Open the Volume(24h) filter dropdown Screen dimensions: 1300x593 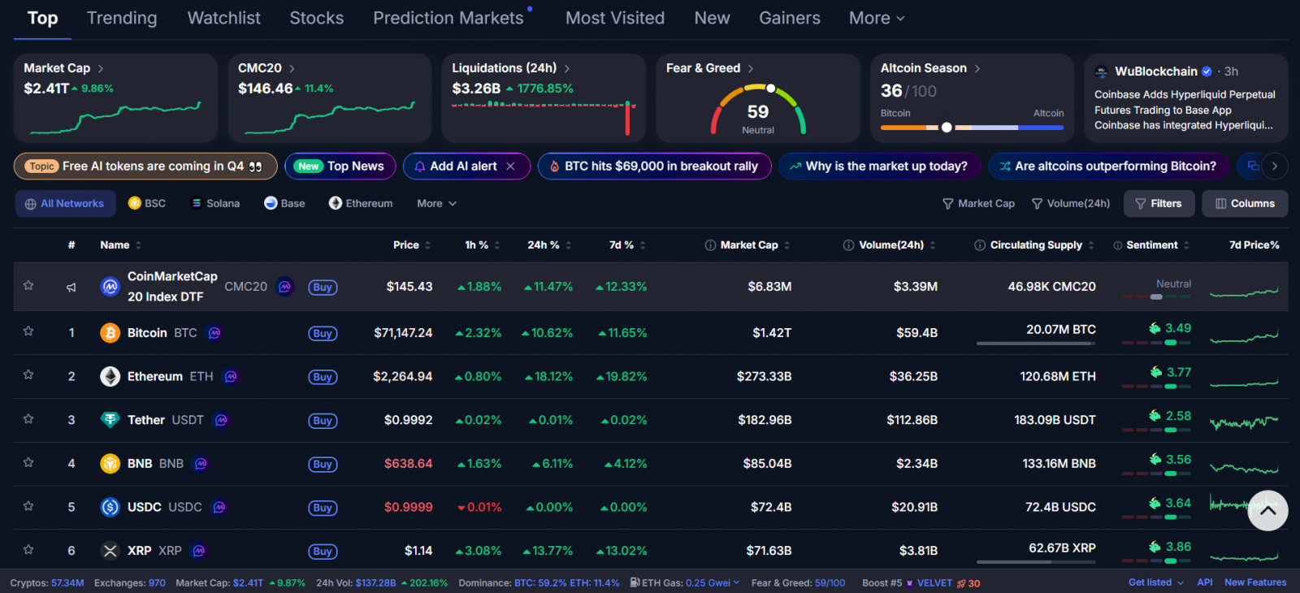coord(1071,204)
